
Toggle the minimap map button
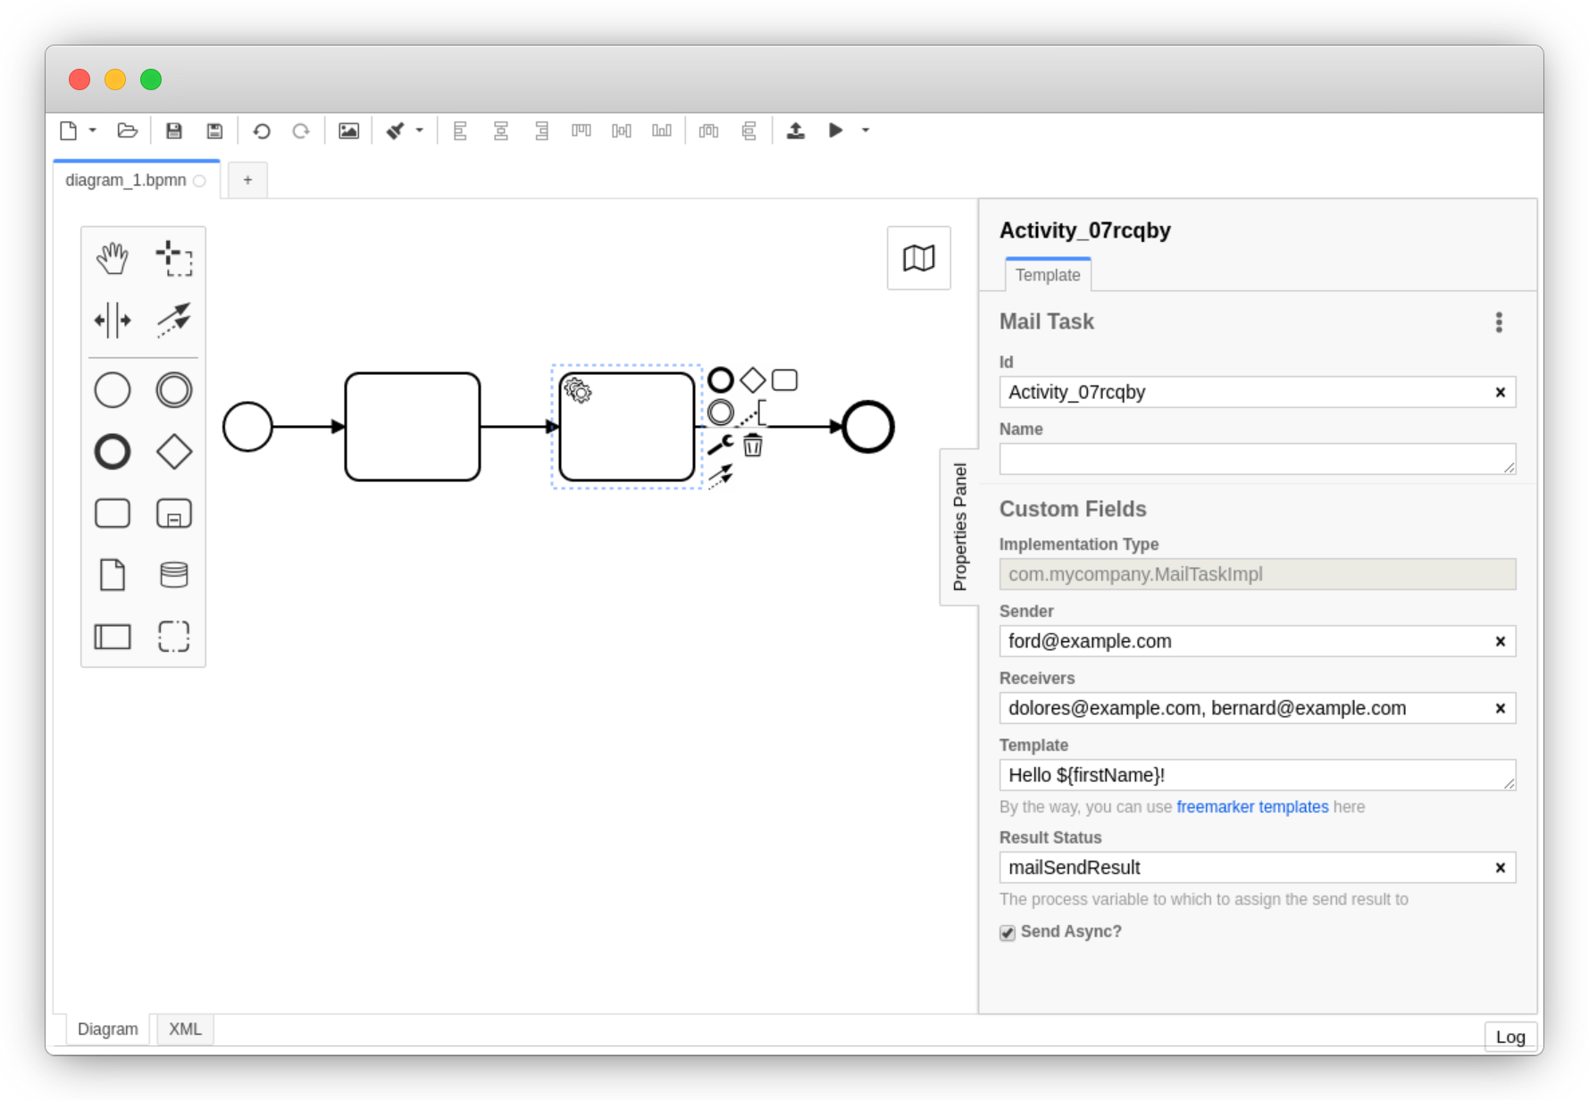[918, 258]
